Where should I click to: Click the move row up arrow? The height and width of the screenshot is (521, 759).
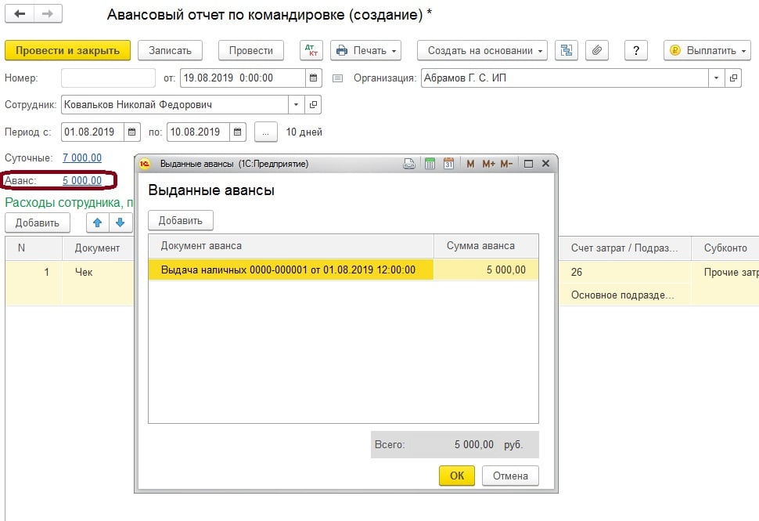(x=98, y=223)
